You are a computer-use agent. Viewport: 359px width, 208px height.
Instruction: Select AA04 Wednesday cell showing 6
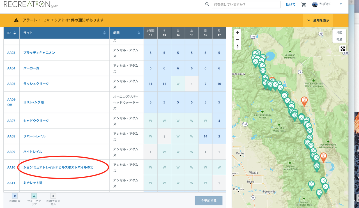click(x=151, y=68)
